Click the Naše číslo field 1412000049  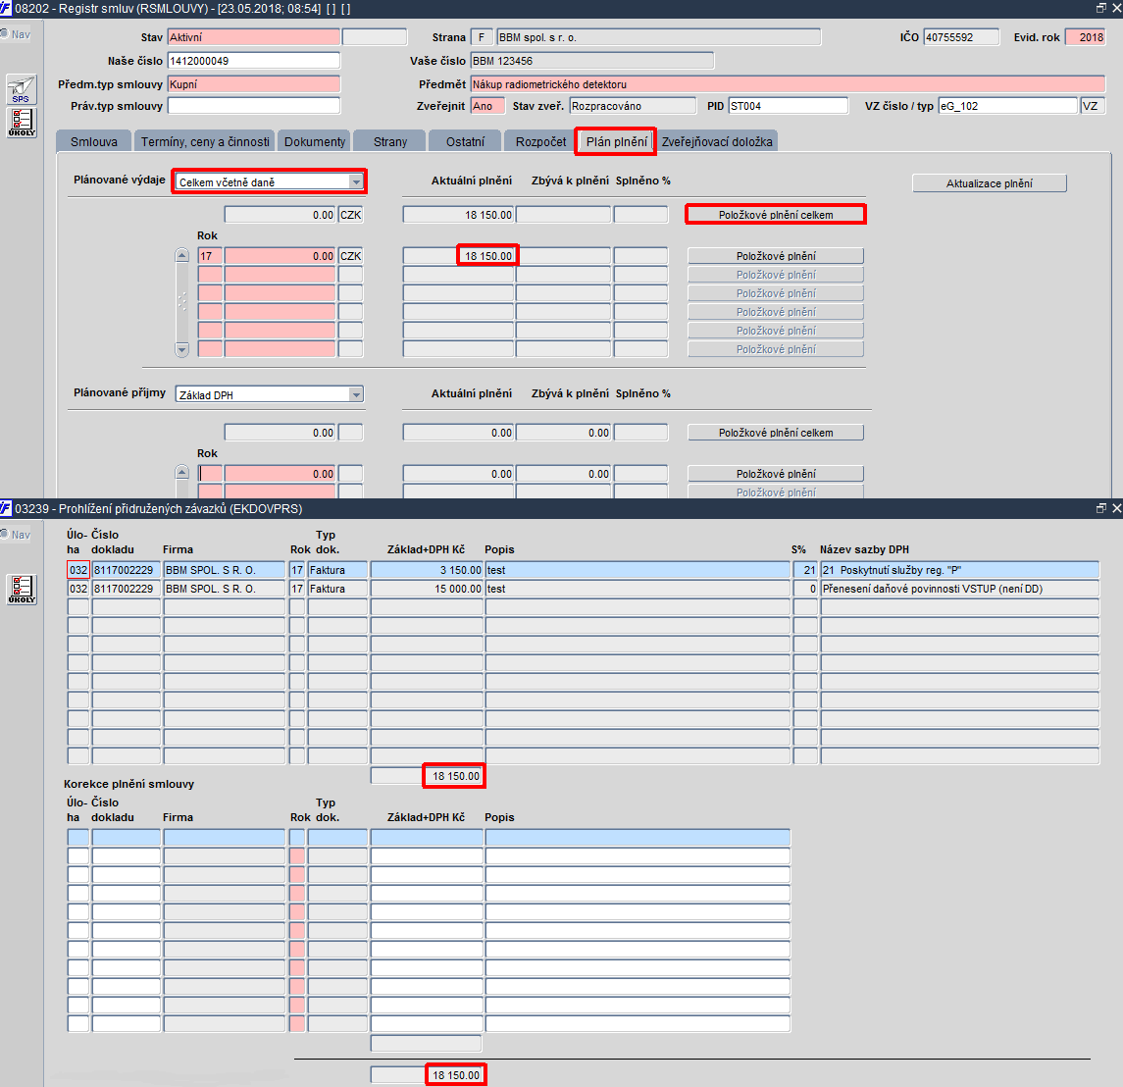tap(254, 61)
